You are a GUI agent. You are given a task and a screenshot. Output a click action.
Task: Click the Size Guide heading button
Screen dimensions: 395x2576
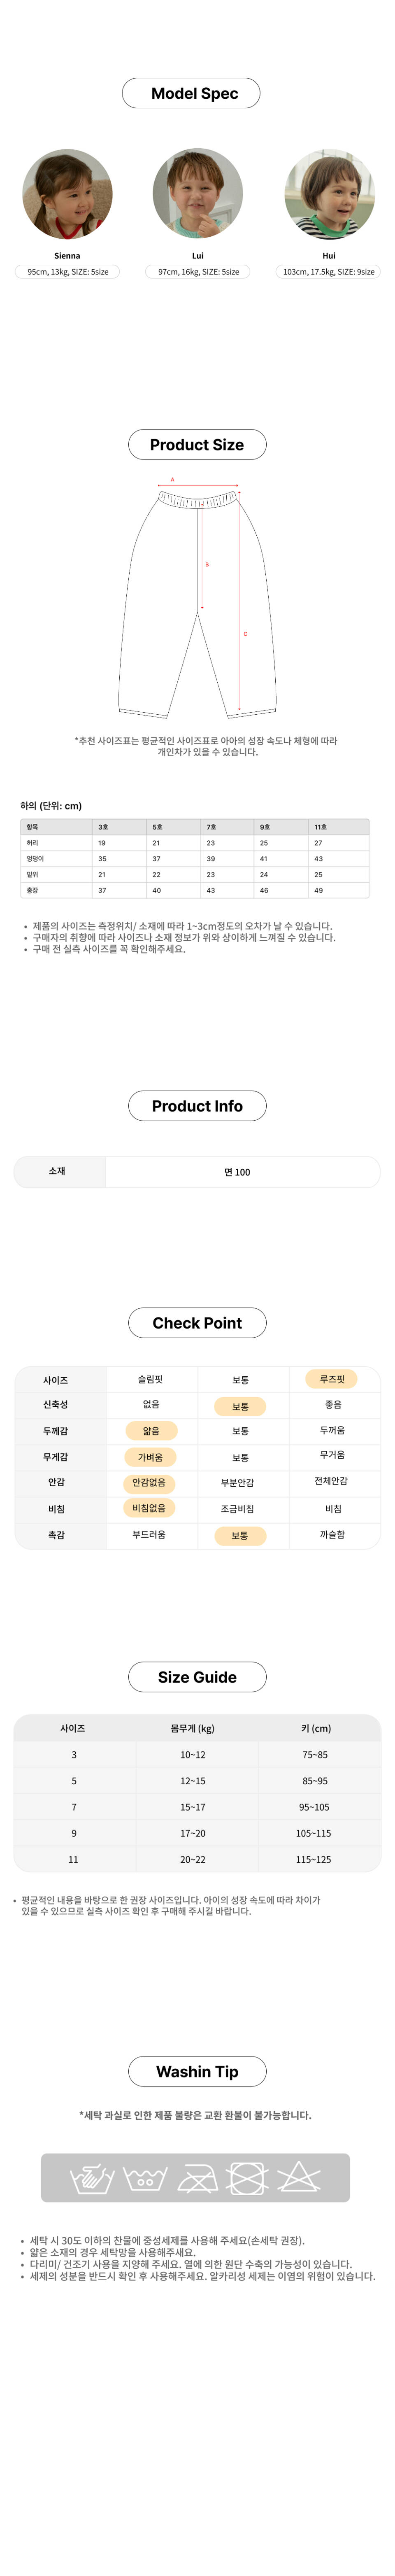click(197, 1677)
